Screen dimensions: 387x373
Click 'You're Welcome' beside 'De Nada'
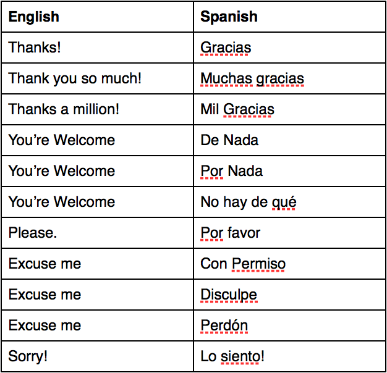[62, 140]
